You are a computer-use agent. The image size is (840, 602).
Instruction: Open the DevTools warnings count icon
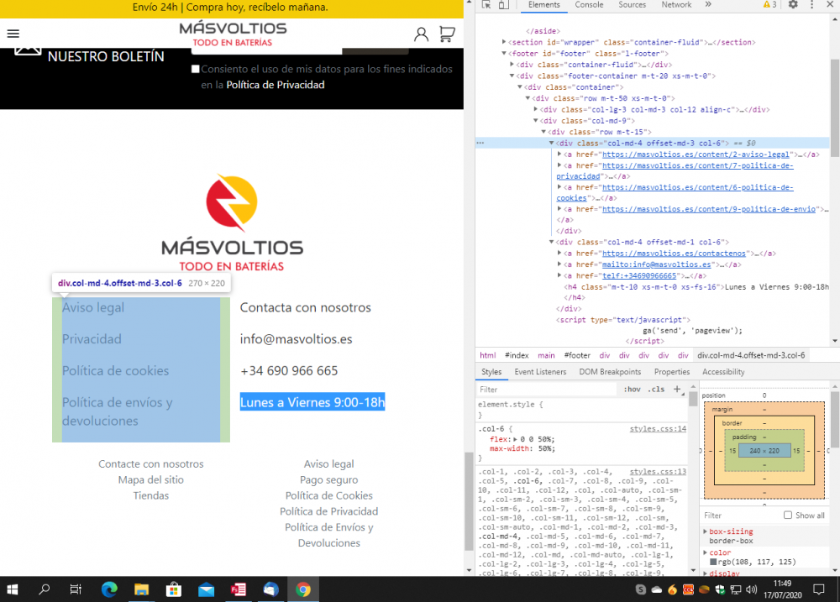tap(769, 4)
